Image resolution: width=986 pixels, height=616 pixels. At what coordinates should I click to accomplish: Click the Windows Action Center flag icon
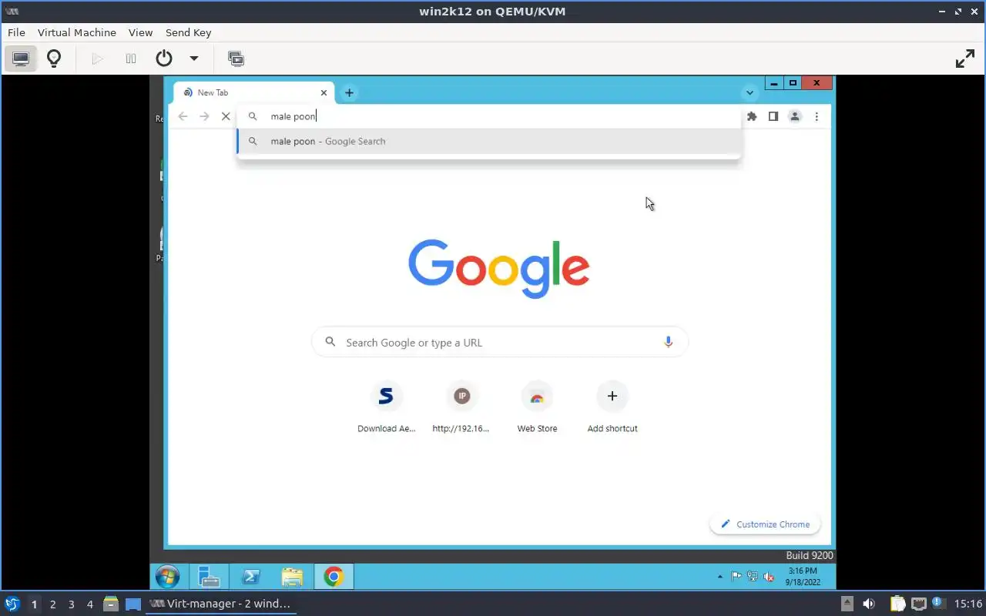click(x=736, y=576)
